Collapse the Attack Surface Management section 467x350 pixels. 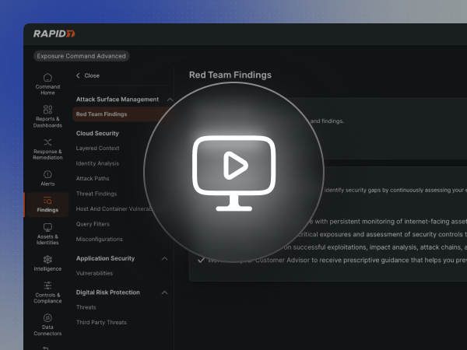coord(164,100)
